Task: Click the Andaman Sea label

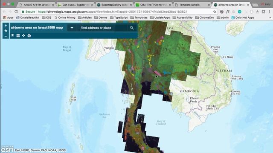Action: point(104,116)
